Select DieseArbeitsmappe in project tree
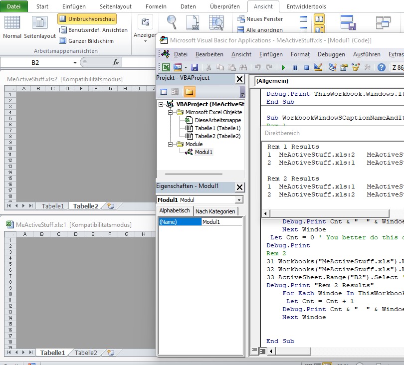Screen dimensions: 404x365 pos(218,120)
